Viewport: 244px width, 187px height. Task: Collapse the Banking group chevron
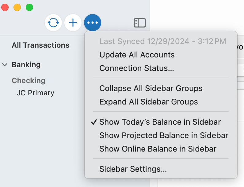click(5, 65)
